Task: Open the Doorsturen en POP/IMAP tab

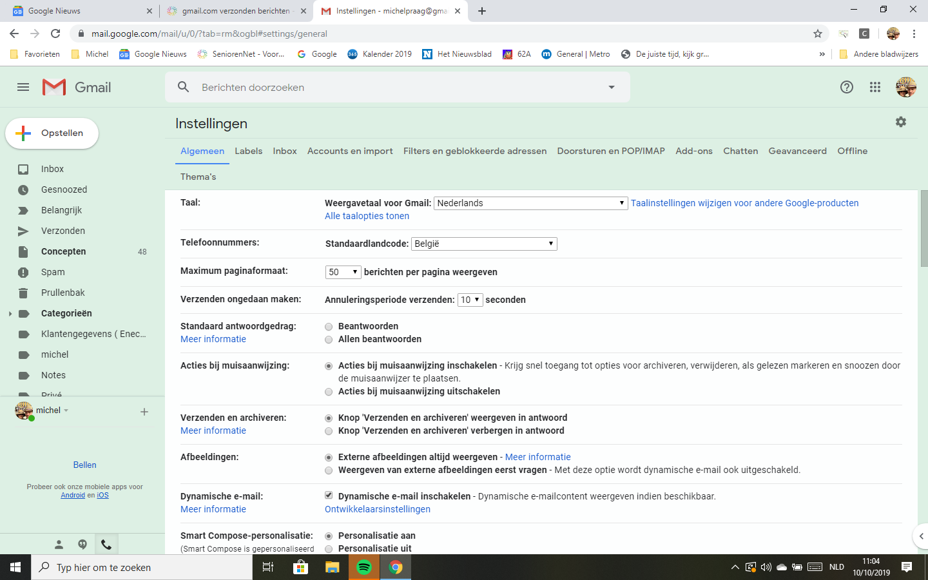Action: pos(610,151)
